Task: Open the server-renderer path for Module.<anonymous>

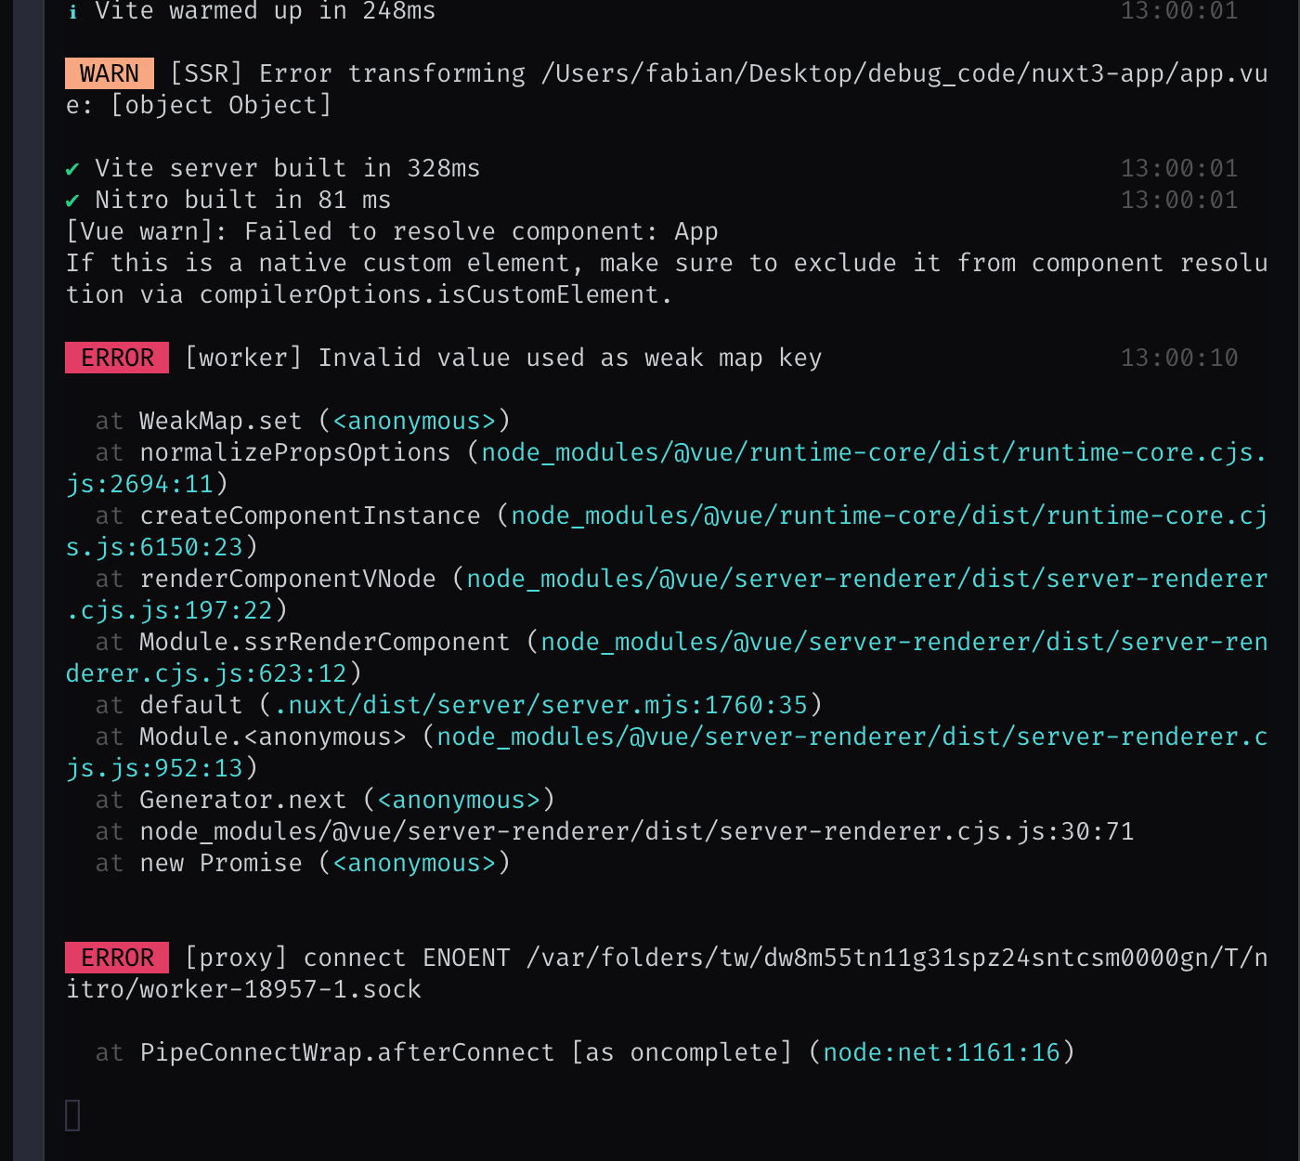Action: coord(851,737)
